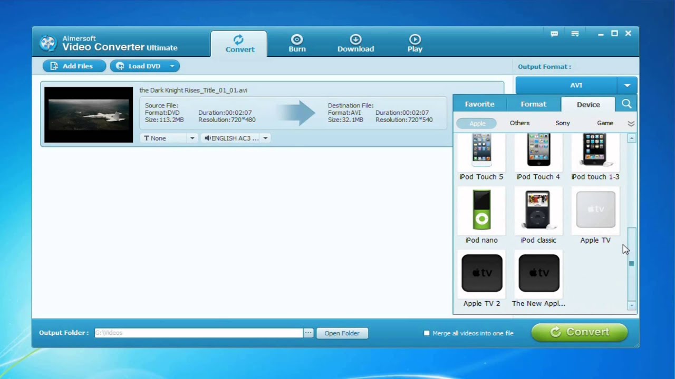Expand the Load DVD dropdown arrow
The image size is (675, 379).
click(172, 66)
